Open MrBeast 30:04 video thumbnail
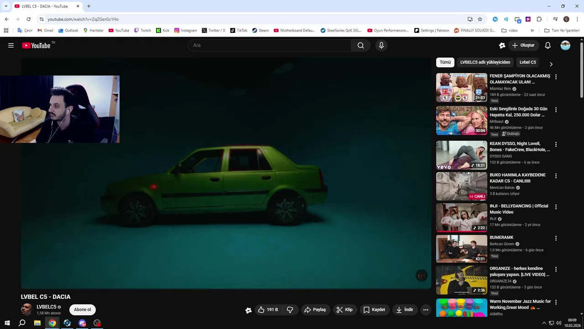The image size is (584, 329). click(x=461, y=121)
